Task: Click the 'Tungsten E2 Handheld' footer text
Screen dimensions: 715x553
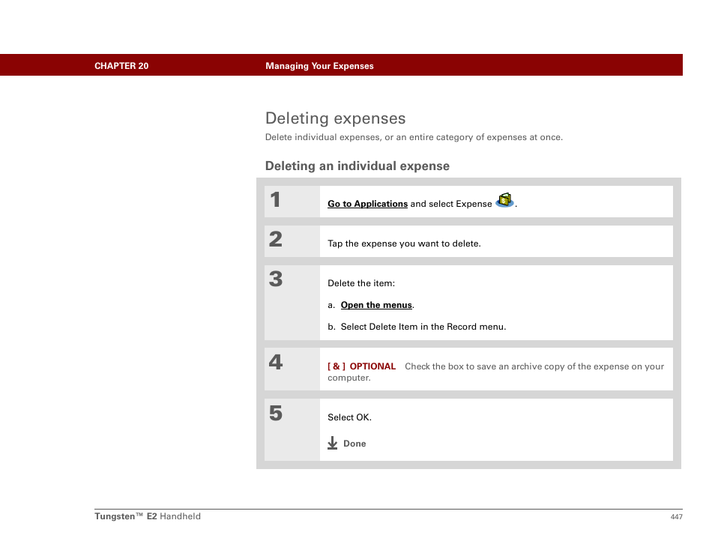Action: click(x=148, y=516)
